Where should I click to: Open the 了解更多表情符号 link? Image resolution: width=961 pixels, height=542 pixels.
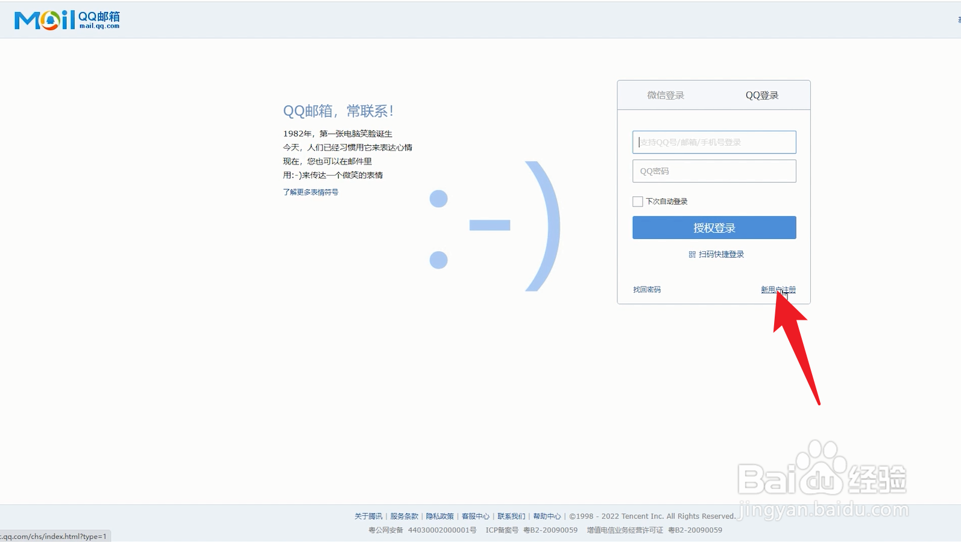click(310, 192)
